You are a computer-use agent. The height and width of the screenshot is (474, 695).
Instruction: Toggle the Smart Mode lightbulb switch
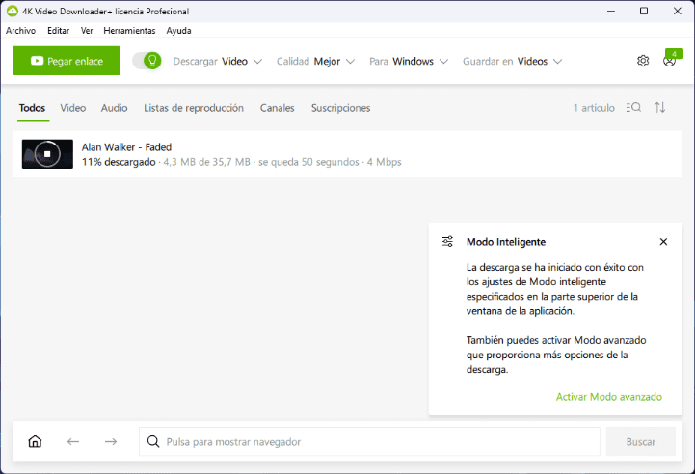[147, 61]
